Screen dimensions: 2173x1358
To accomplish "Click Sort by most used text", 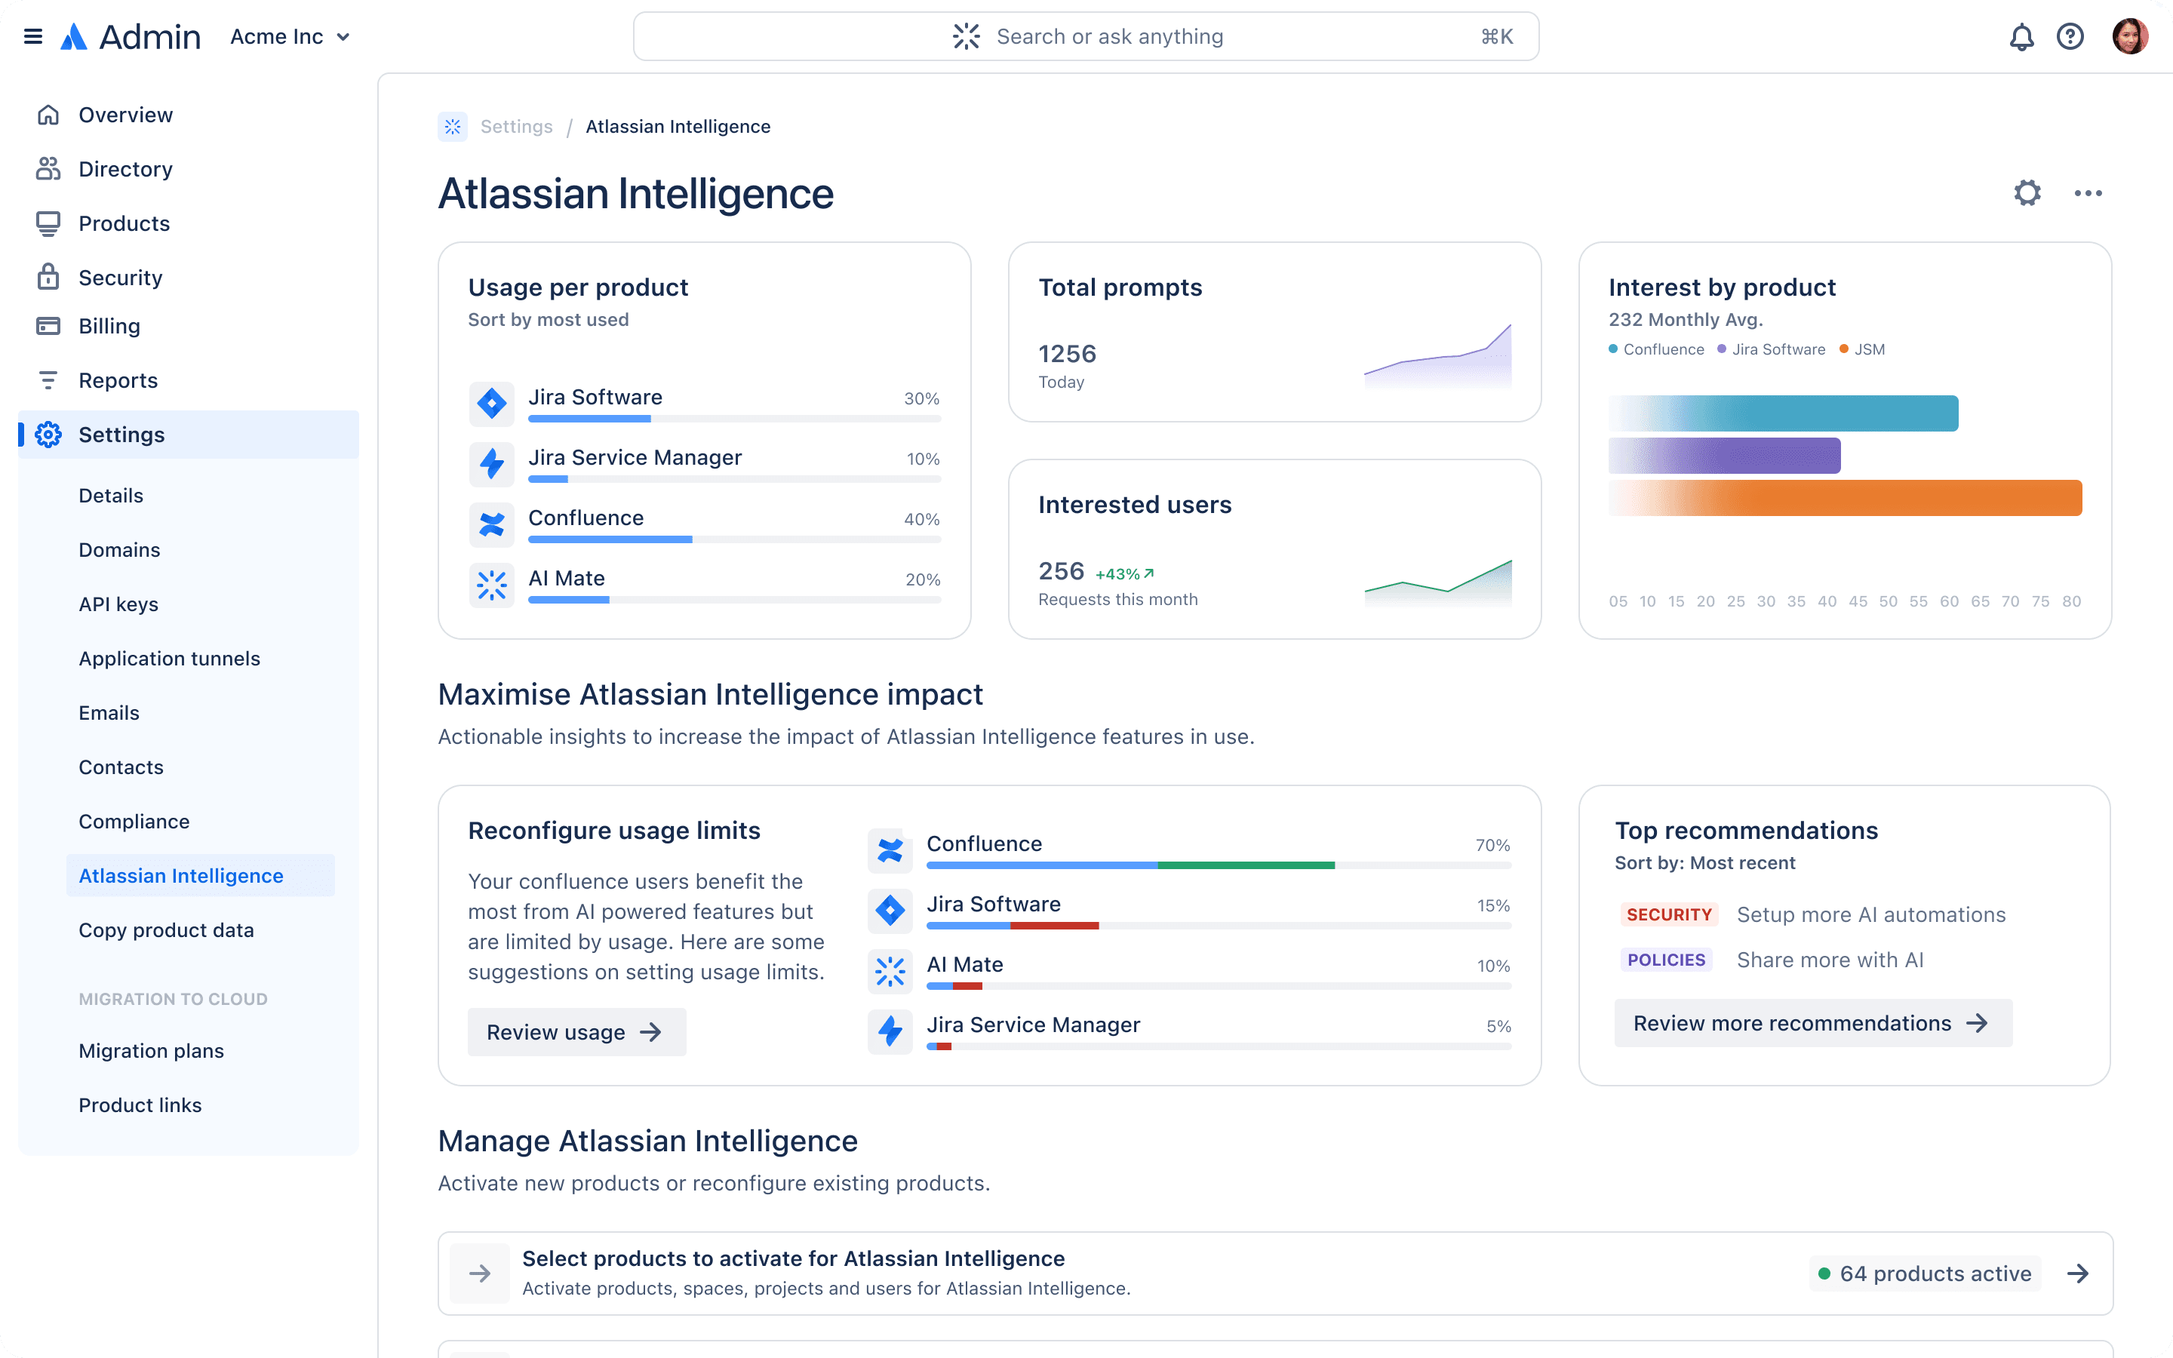I will click(x=548, y=320).
